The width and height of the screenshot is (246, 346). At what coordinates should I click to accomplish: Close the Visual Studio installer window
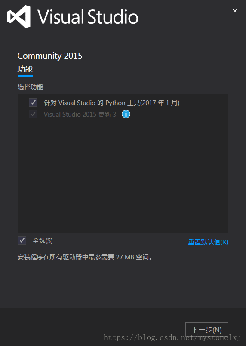coord(235,11)
